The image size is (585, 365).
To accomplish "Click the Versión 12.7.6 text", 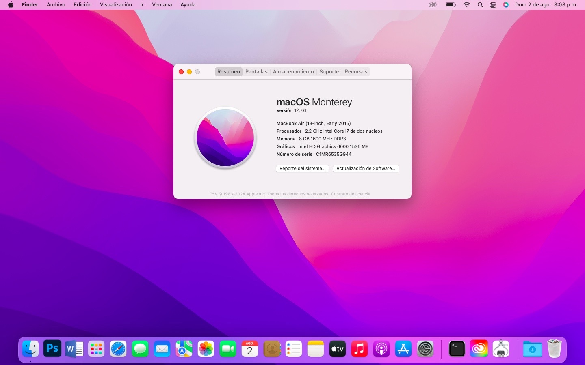I will [x=291, y=111].
